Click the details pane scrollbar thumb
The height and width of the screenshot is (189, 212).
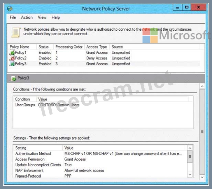point(202,132)
